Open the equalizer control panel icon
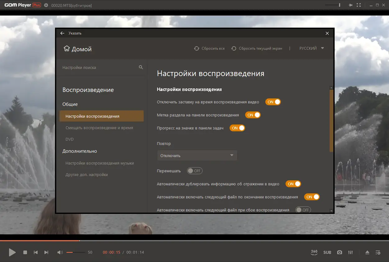The image size is (389, 262). (x=350, y=252)
